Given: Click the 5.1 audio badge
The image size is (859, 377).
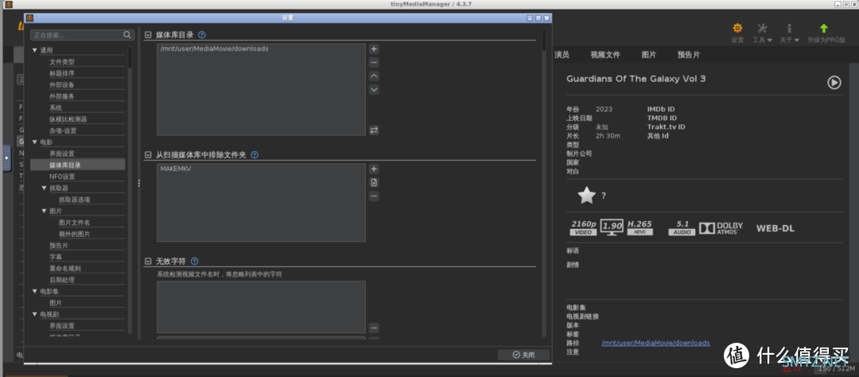Looking at the screenshot, I should coord(682,227).
